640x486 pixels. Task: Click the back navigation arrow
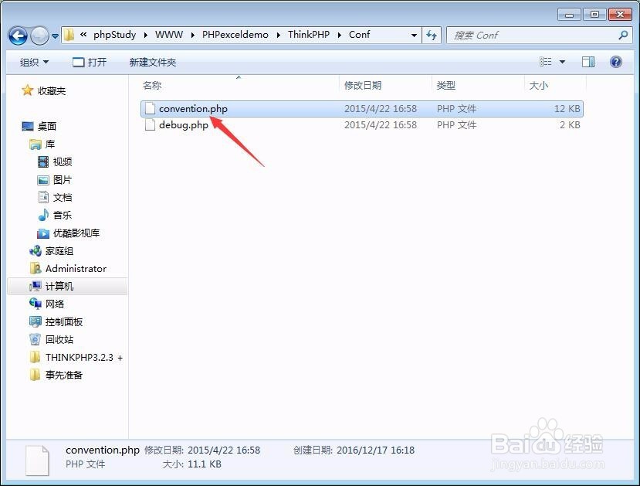(x=17, y=35)
